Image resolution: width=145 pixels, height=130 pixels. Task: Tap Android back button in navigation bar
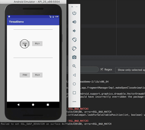[18, 105]
